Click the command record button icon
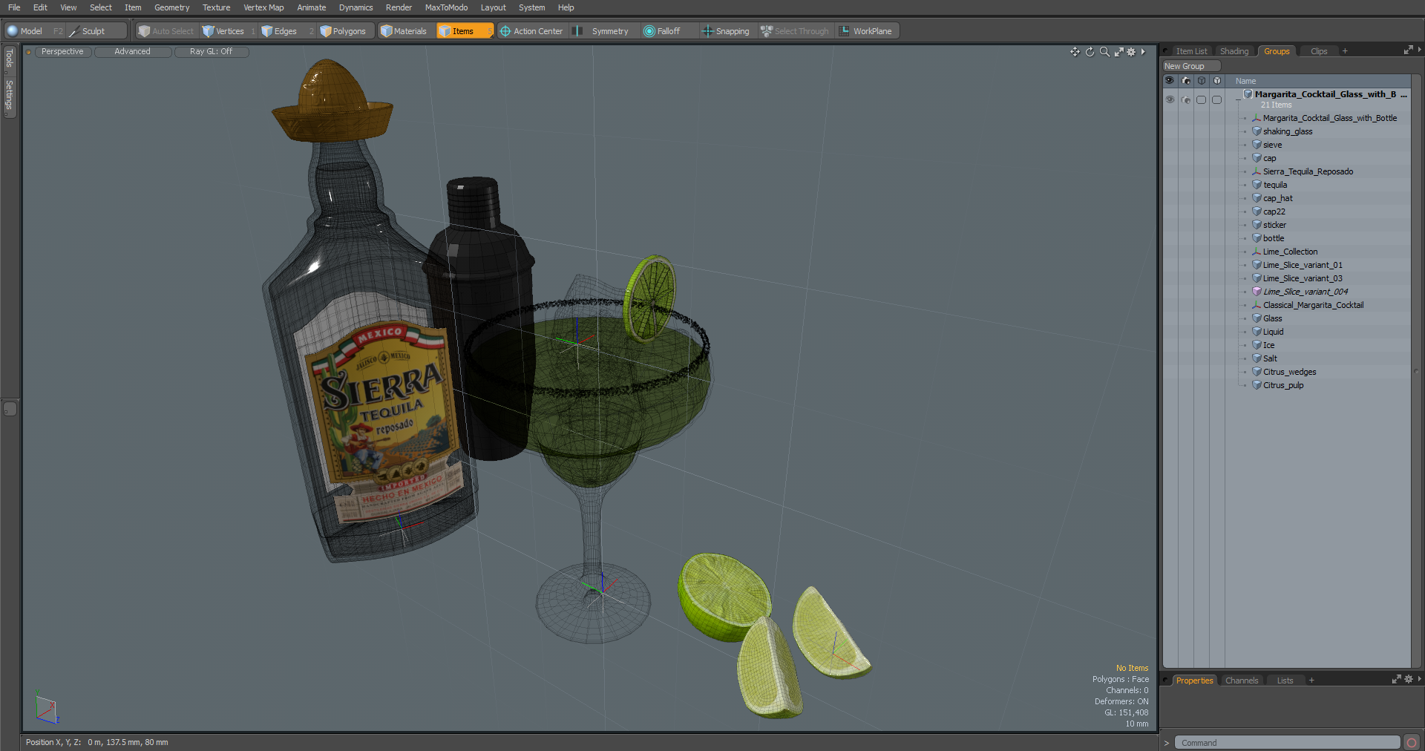The height and width of the screenshot is (751, 1425). coord(1412,743)
